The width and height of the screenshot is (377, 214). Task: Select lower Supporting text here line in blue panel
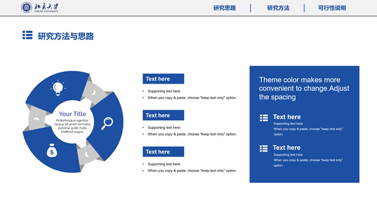click(289, 155)
